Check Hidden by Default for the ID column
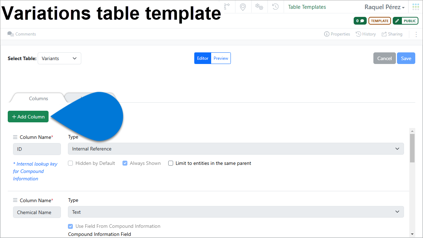 pyautogui.click(x=70, y=163)
